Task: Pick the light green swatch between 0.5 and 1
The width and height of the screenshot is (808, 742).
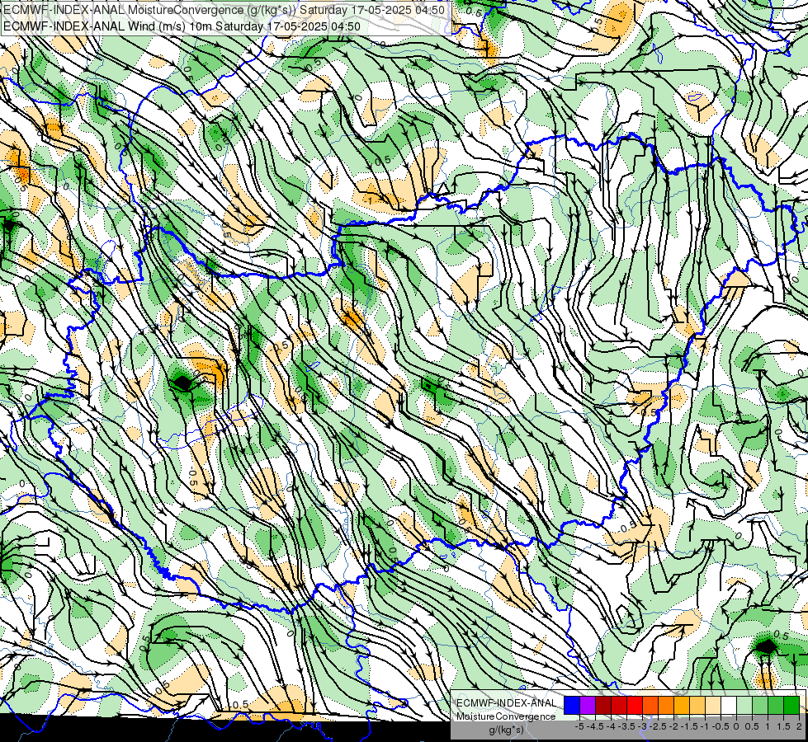Action: pos(760,705)
